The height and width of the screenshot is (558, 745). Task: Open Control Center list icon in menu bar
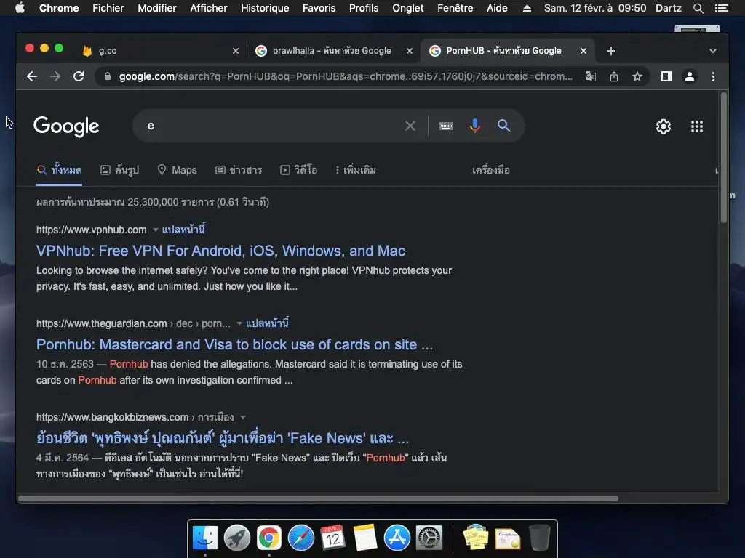pyautogui.click(x=721, y=8)
